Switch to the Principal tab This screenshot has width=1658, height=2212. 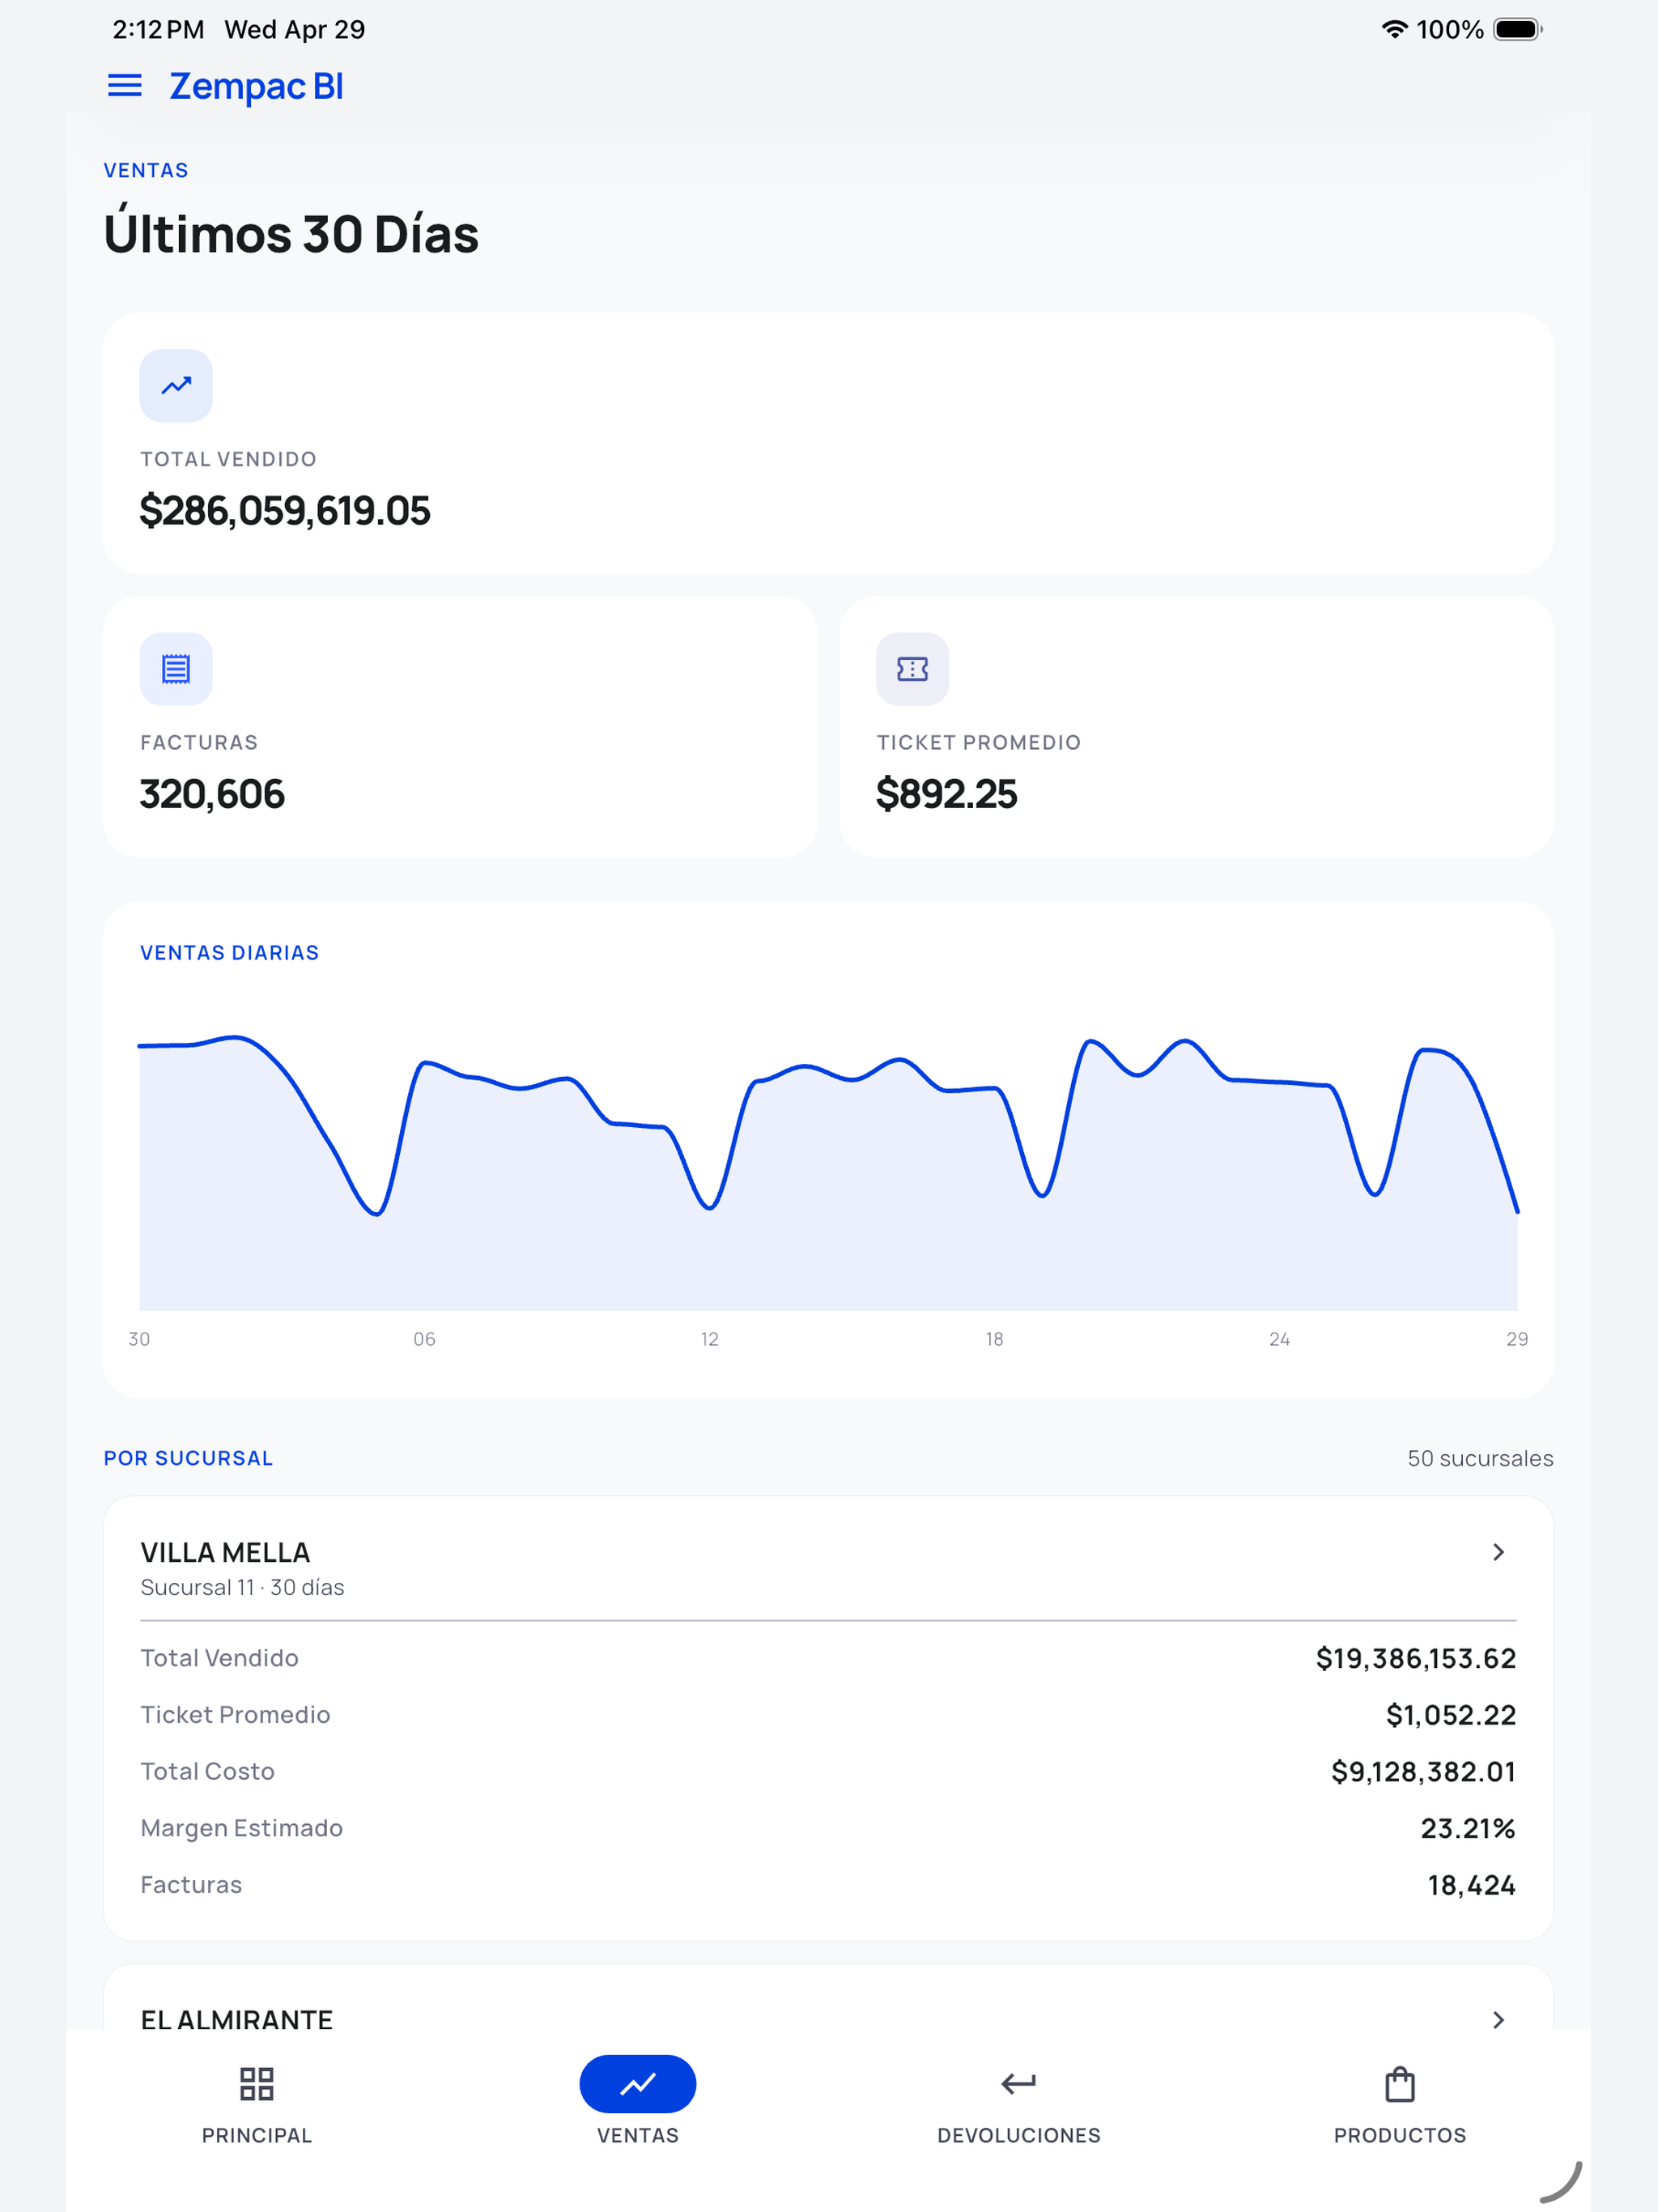[x=257, y=2106]
